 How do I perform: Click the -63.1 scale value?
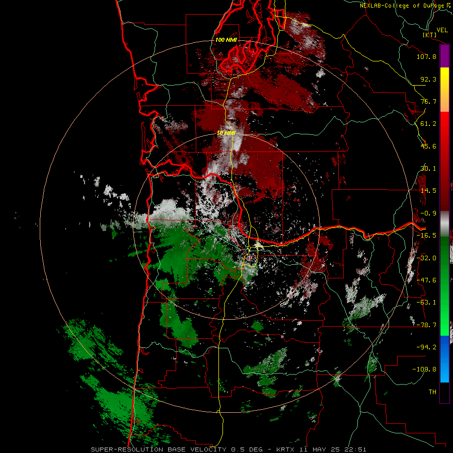click(426, 303)
